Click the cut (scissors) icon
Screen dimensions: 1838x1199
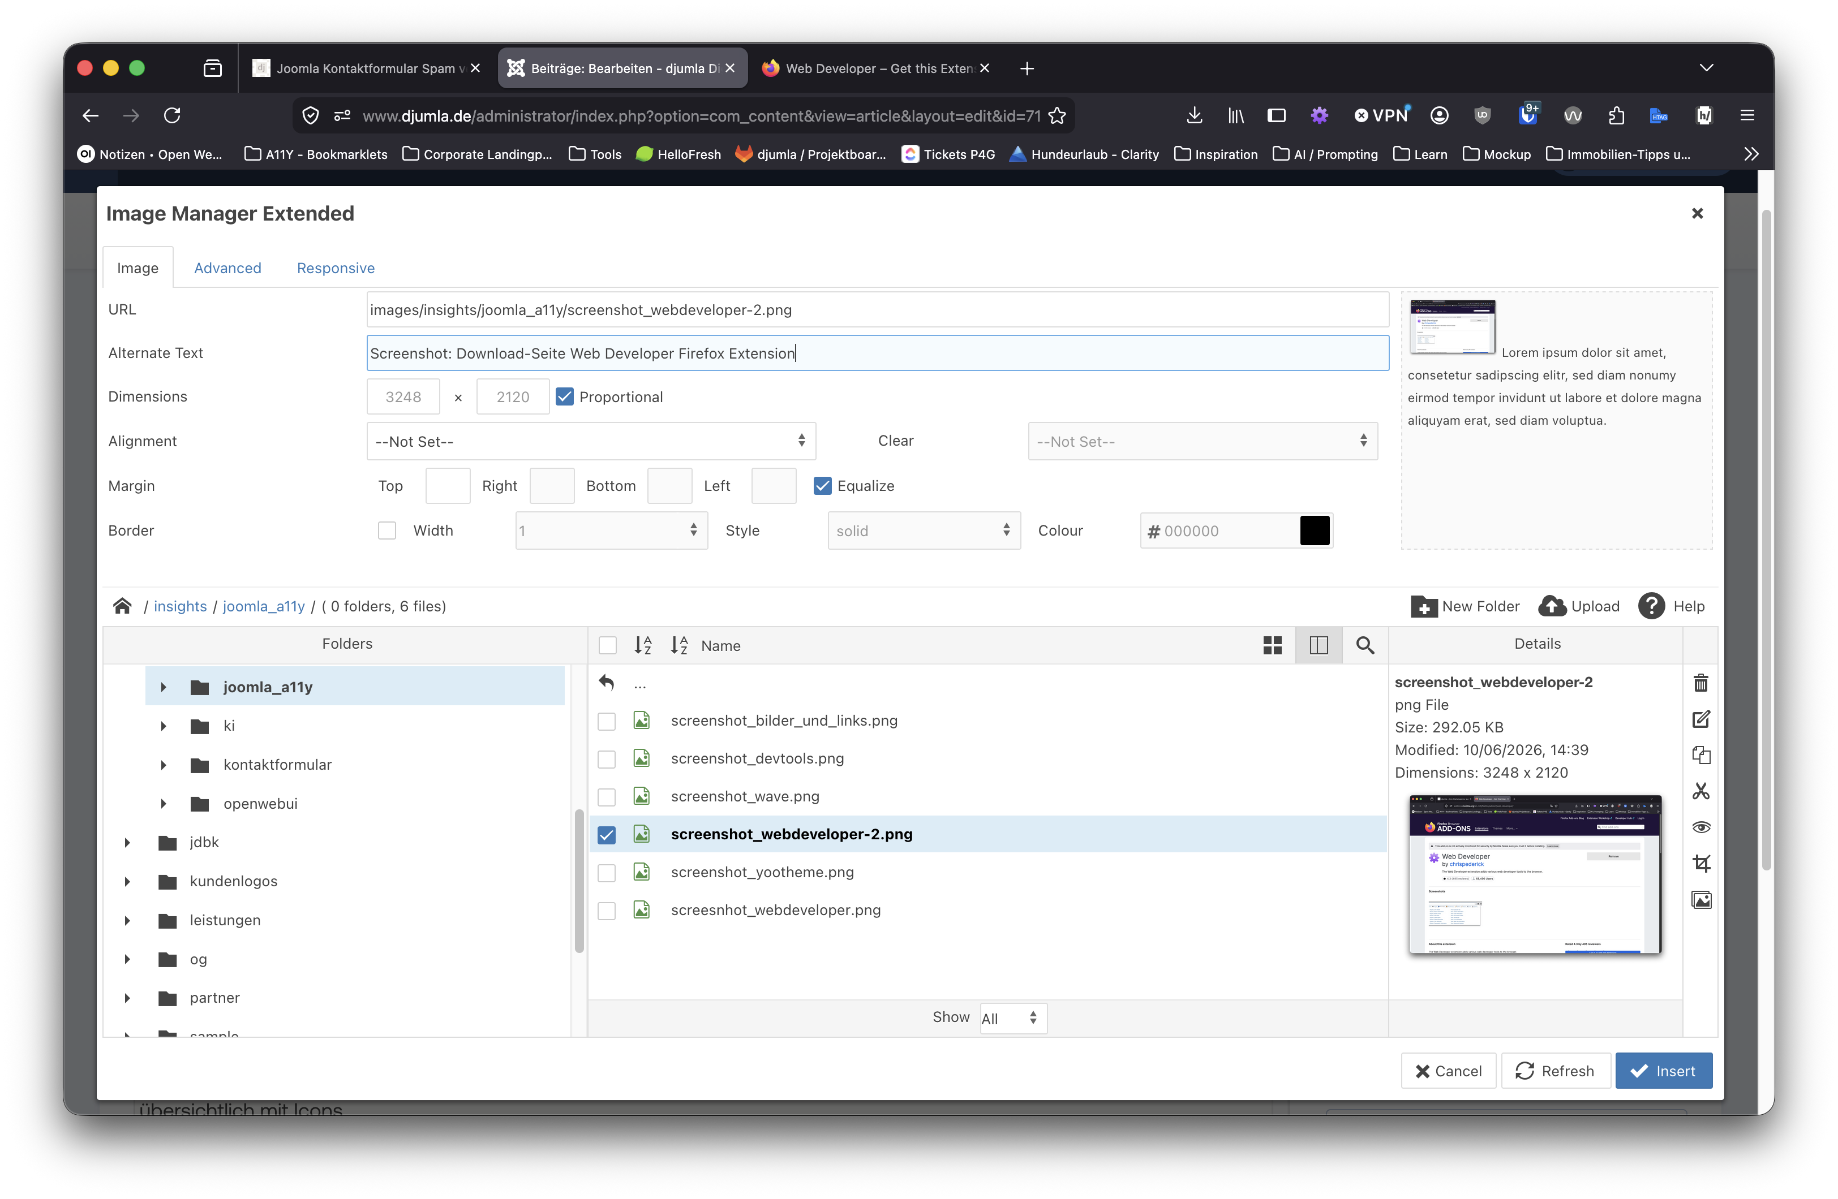click(x=1700, y=791)
